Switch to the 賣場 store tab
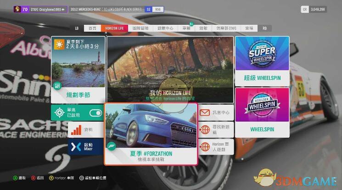Screen dimensions: 342x190 tap(249, 28)
